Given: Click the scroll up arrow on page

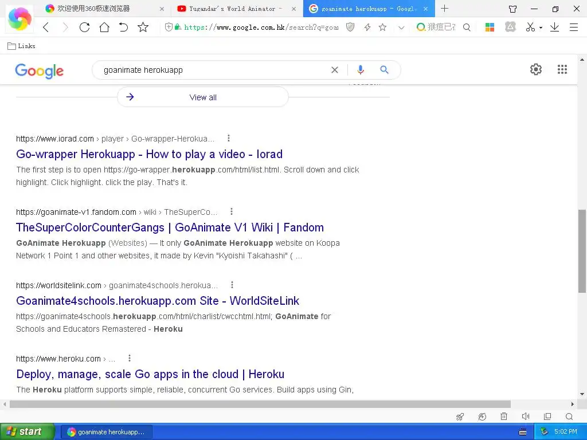Looking at the screenshot, I should coord(582,60).
